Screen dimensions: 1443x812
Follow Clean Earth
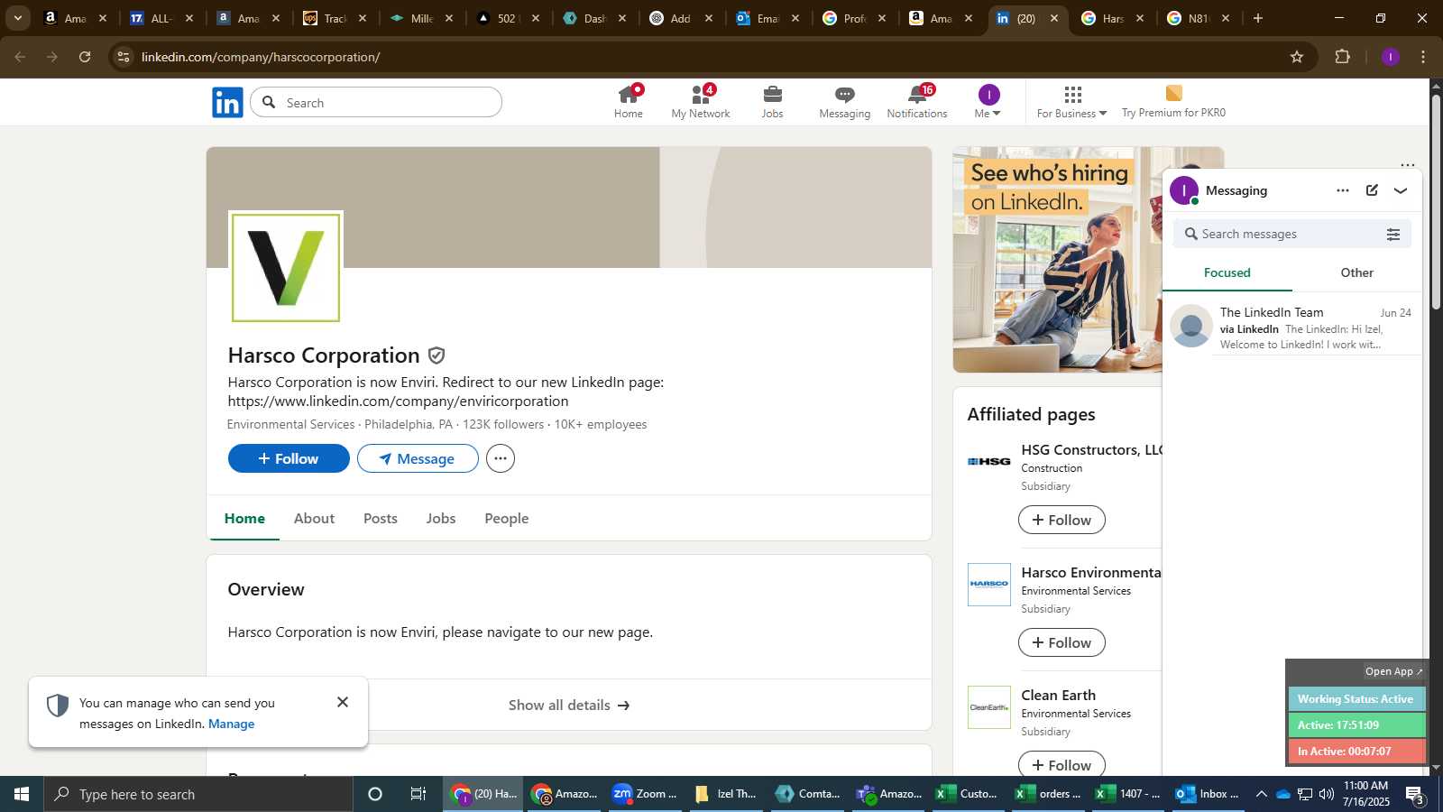1062,764
